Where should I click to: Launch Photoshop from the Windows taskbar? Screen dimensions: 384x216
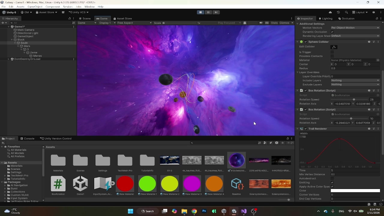(x=204, y=211)
